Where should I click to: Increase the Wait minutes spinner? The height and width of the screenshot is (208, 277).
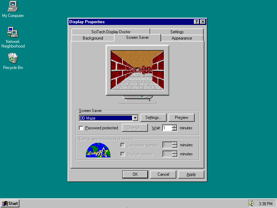(x=174, y=126)
